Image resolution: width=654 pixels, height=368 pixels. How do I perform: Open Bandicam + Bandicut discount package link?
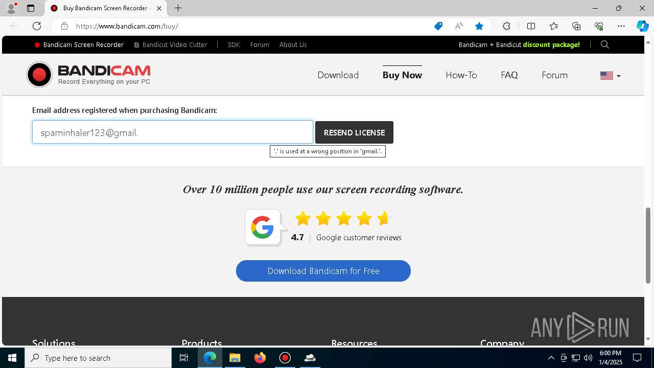point(519,45)
